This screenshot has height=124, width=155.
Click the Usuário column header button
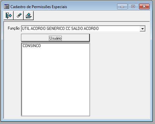55,38
